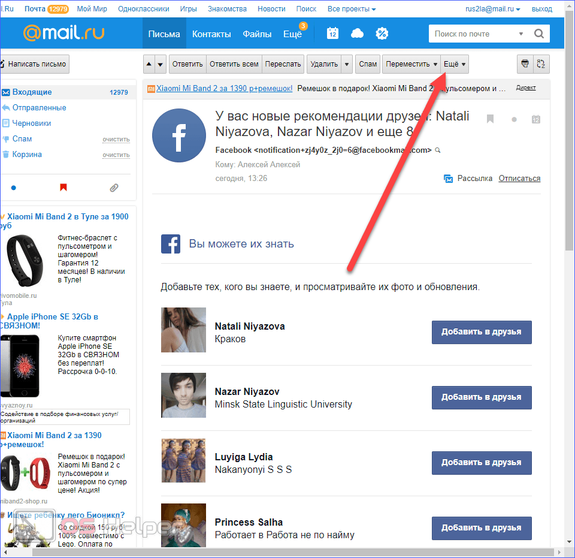Open the discounts percent icon

(x=382, y=34)
